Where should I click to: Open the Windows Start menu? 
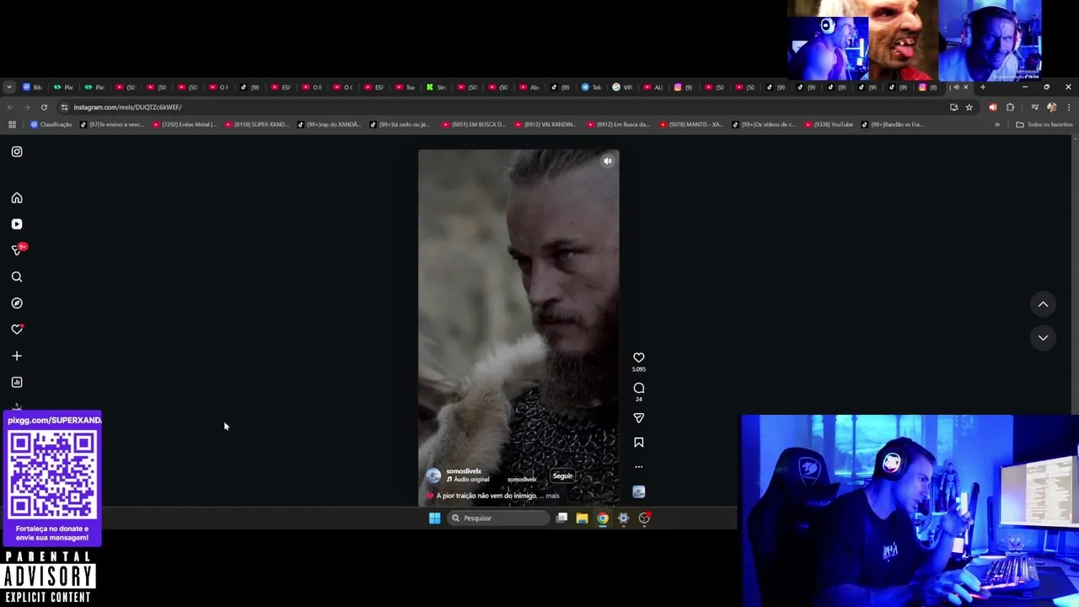pyautogui.click(x=434, y=518)
